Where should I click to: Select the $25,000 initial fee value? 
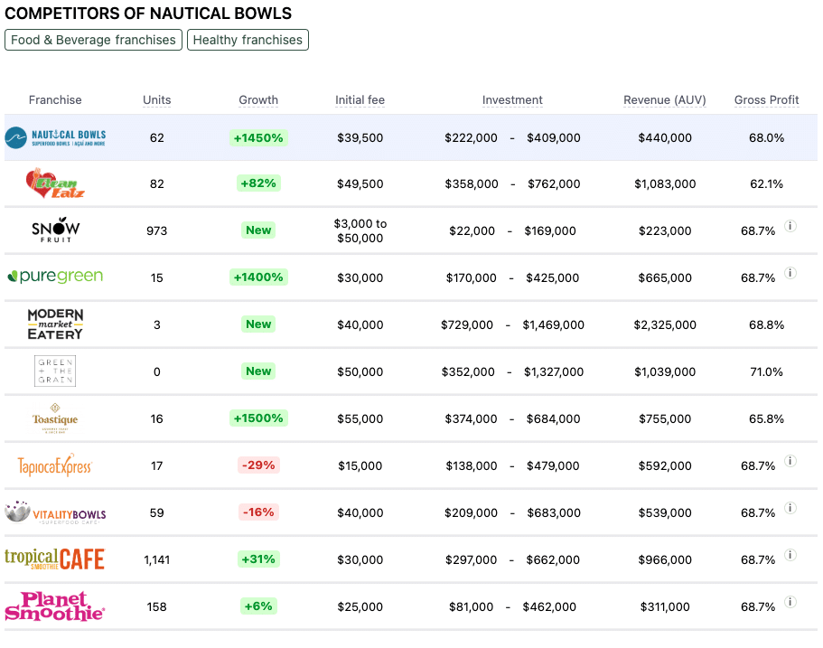pos(360,606)
